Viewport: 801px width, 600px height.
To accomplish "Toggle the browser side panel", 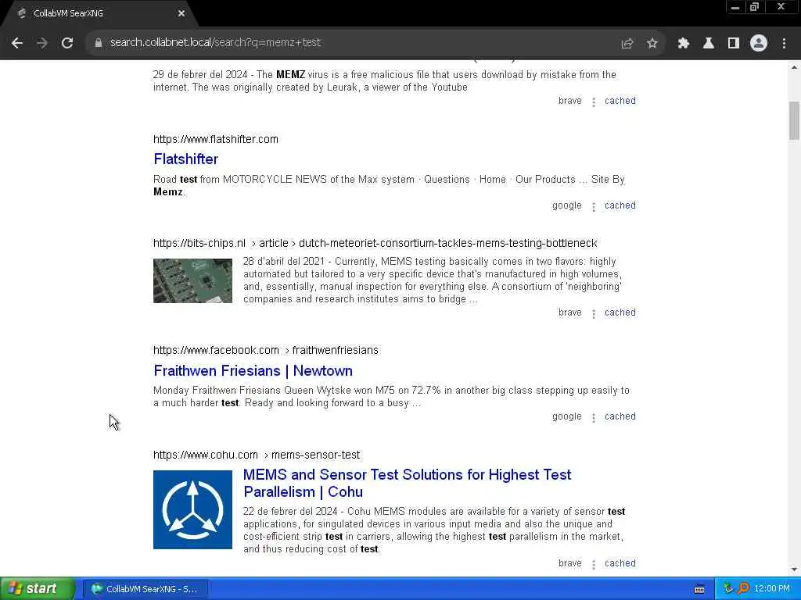I will click(x=734, y=44).
